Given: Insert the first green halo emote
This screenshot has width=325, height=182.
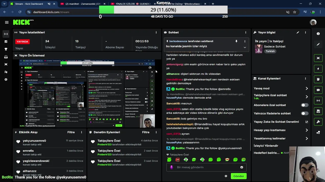Looking at the screenshot, I should (169, 160).
